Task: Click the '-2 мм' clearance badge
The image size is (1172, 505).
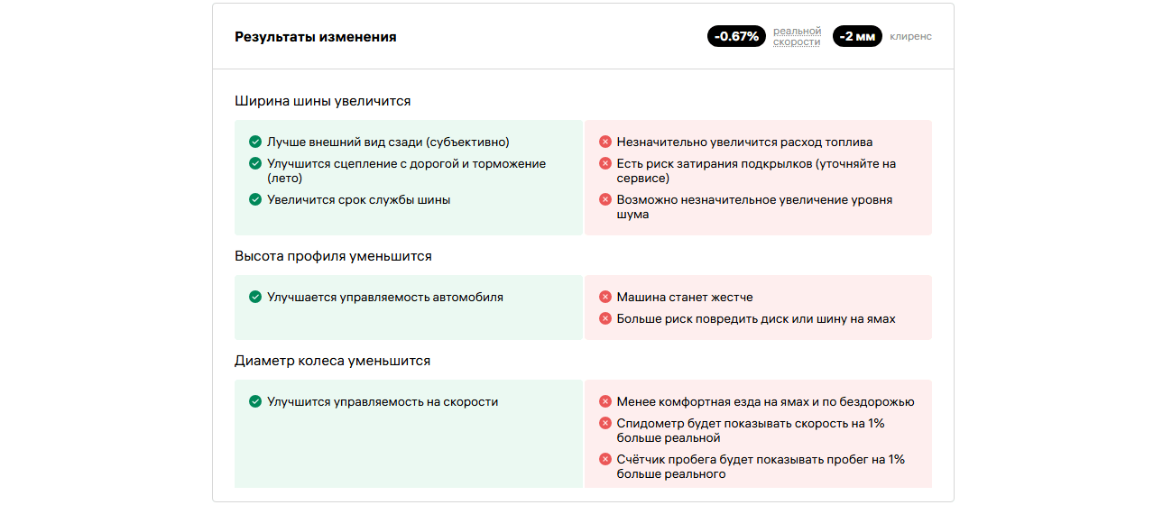Action: click(x=856, y=37)
